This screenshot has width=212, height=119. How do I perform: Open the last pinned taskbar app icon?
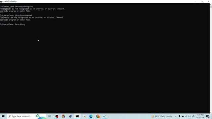(105, 116)
